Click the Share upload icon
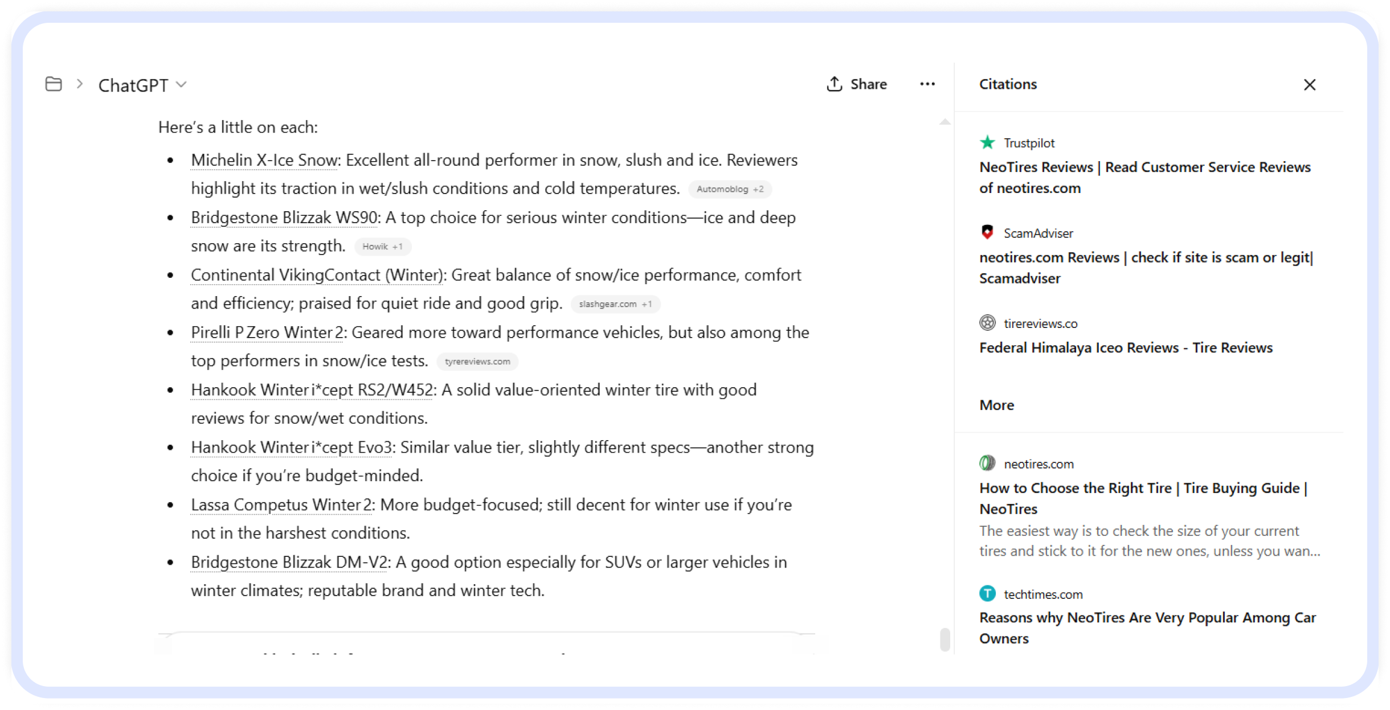This screenshot has width=1390, height=710. pos(835,84)
